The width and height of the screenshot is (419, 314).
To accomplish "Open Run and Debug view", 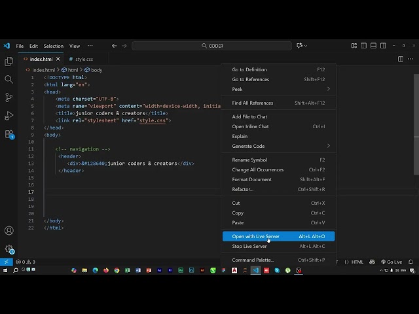I will [9, 116].
